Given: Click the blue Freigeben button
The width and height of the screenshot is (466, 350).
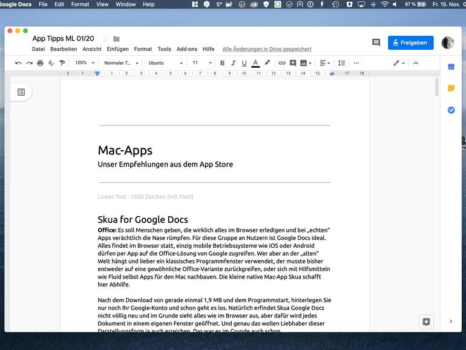Looking at the screenshot, I should [x=410, y=43].
